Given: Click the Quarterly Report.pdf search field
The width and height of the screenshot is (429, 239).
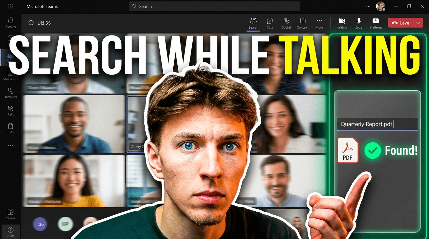Looking at the screenshot, I should coord(377,124).
